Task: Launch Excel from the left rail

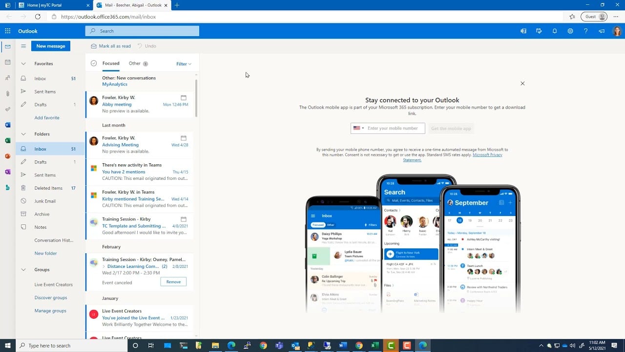Action: 7,140
